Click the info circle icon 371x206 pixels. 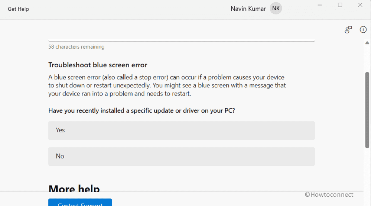coord(363,30)
